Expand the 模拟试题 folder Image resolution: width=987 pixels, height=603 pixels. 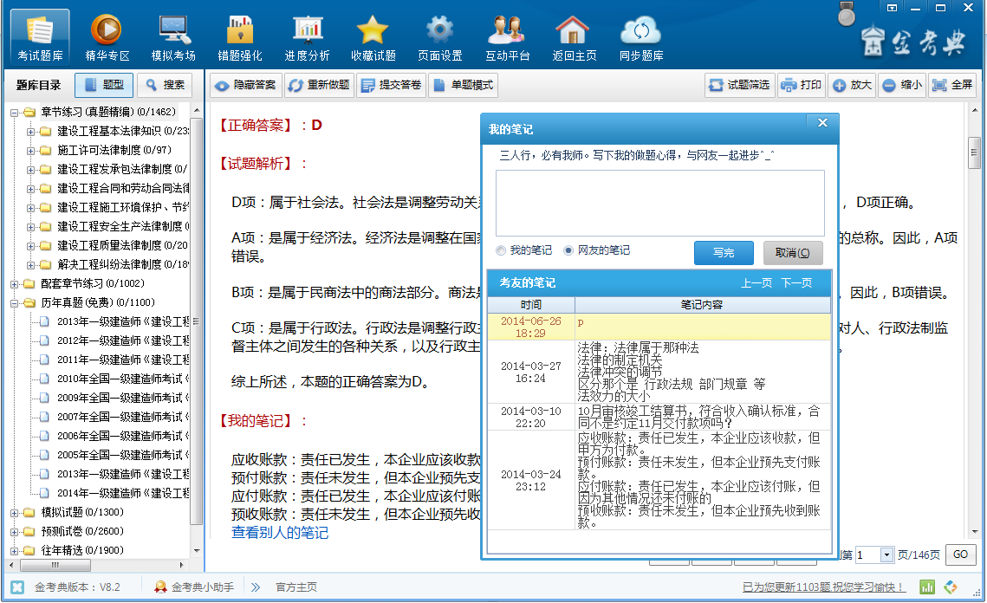[x=14, y=513]
